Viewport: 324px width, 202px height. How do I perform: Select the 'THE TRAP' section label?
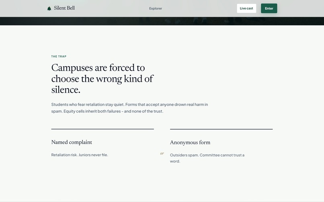tap(59, 56)
